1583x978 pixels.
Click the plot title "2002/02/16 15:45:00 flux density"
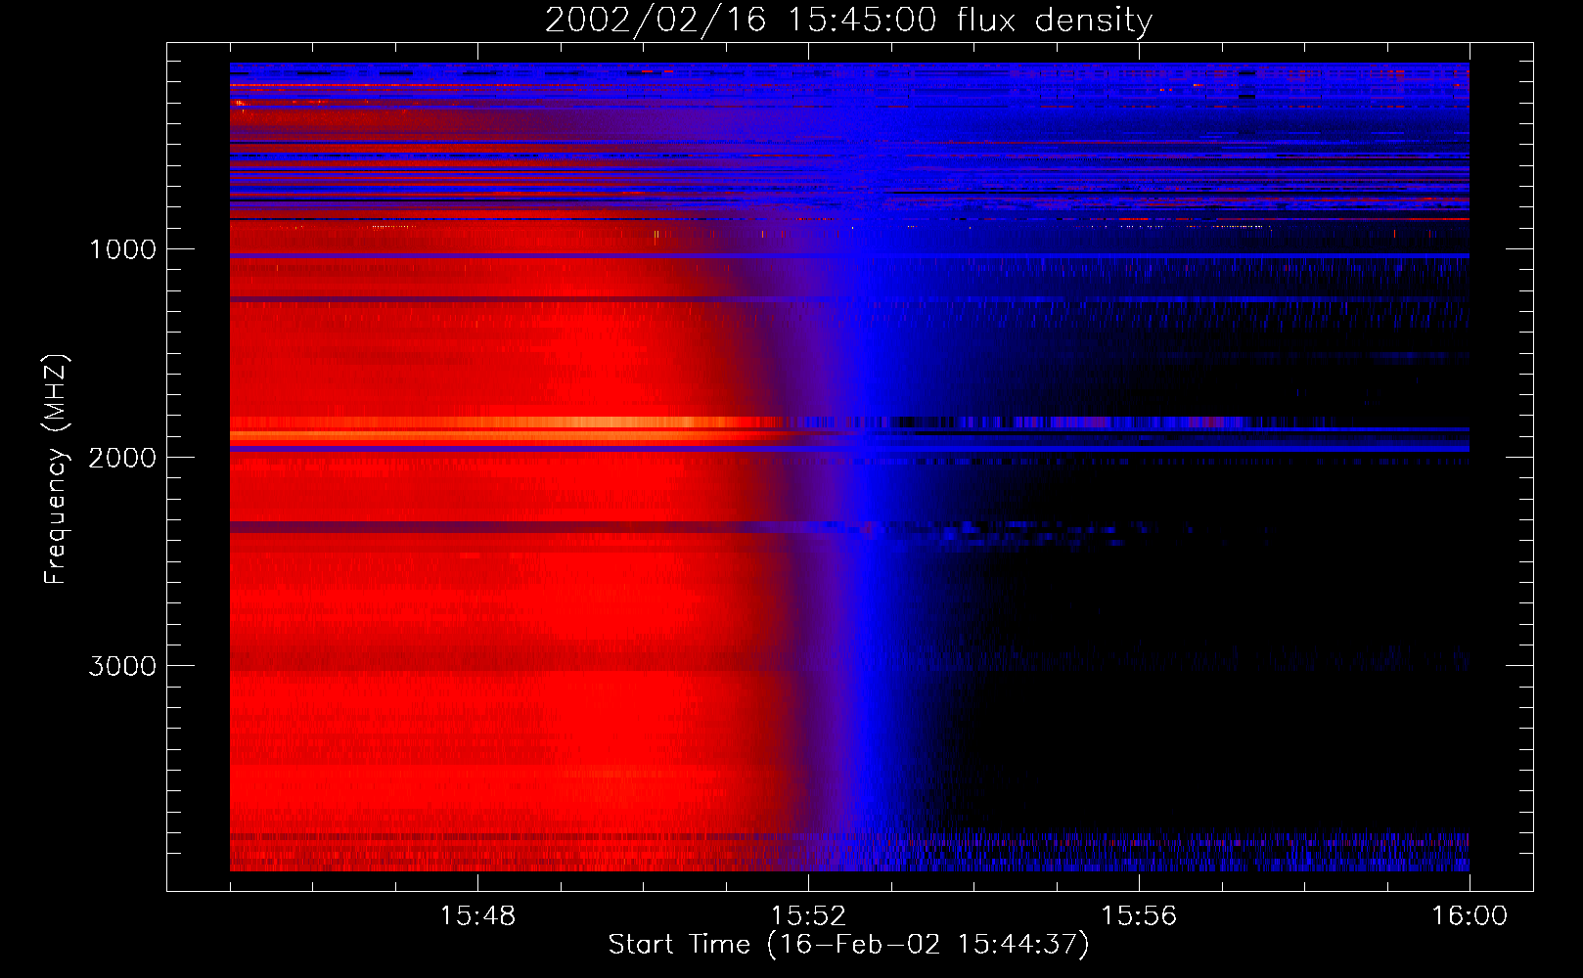click(x=848, y=21)
